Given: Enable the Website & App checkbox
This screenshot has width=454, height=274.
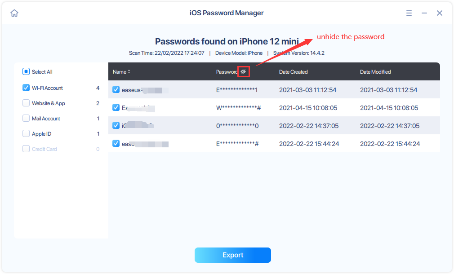Looking at the screenshot, I should click(x=26, y=103).
